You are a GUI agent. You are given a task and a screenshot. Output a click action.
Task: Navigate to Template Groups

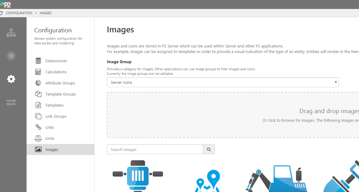pos(60,94)
